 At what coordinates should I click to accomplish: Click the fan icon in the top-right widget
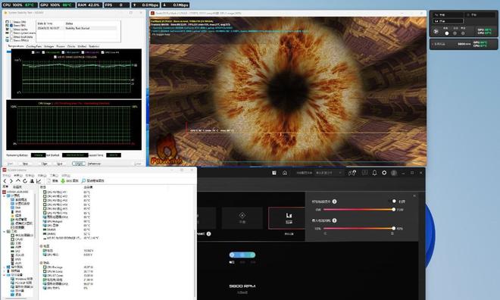436,31
